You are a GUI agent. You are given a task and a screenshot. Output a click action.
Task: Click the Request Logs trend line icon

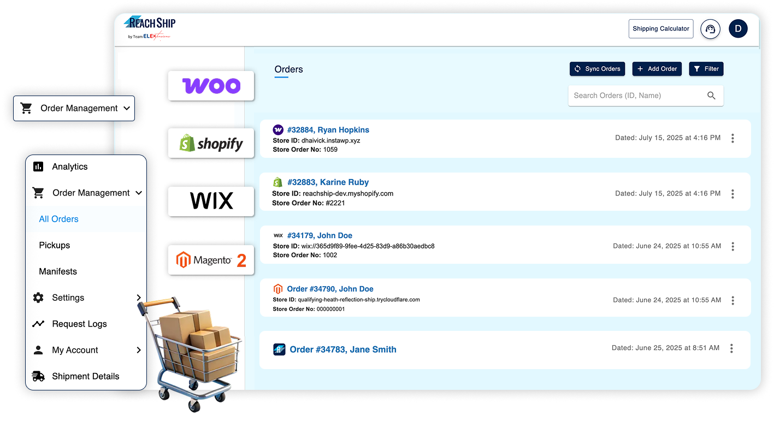(38, 324)
